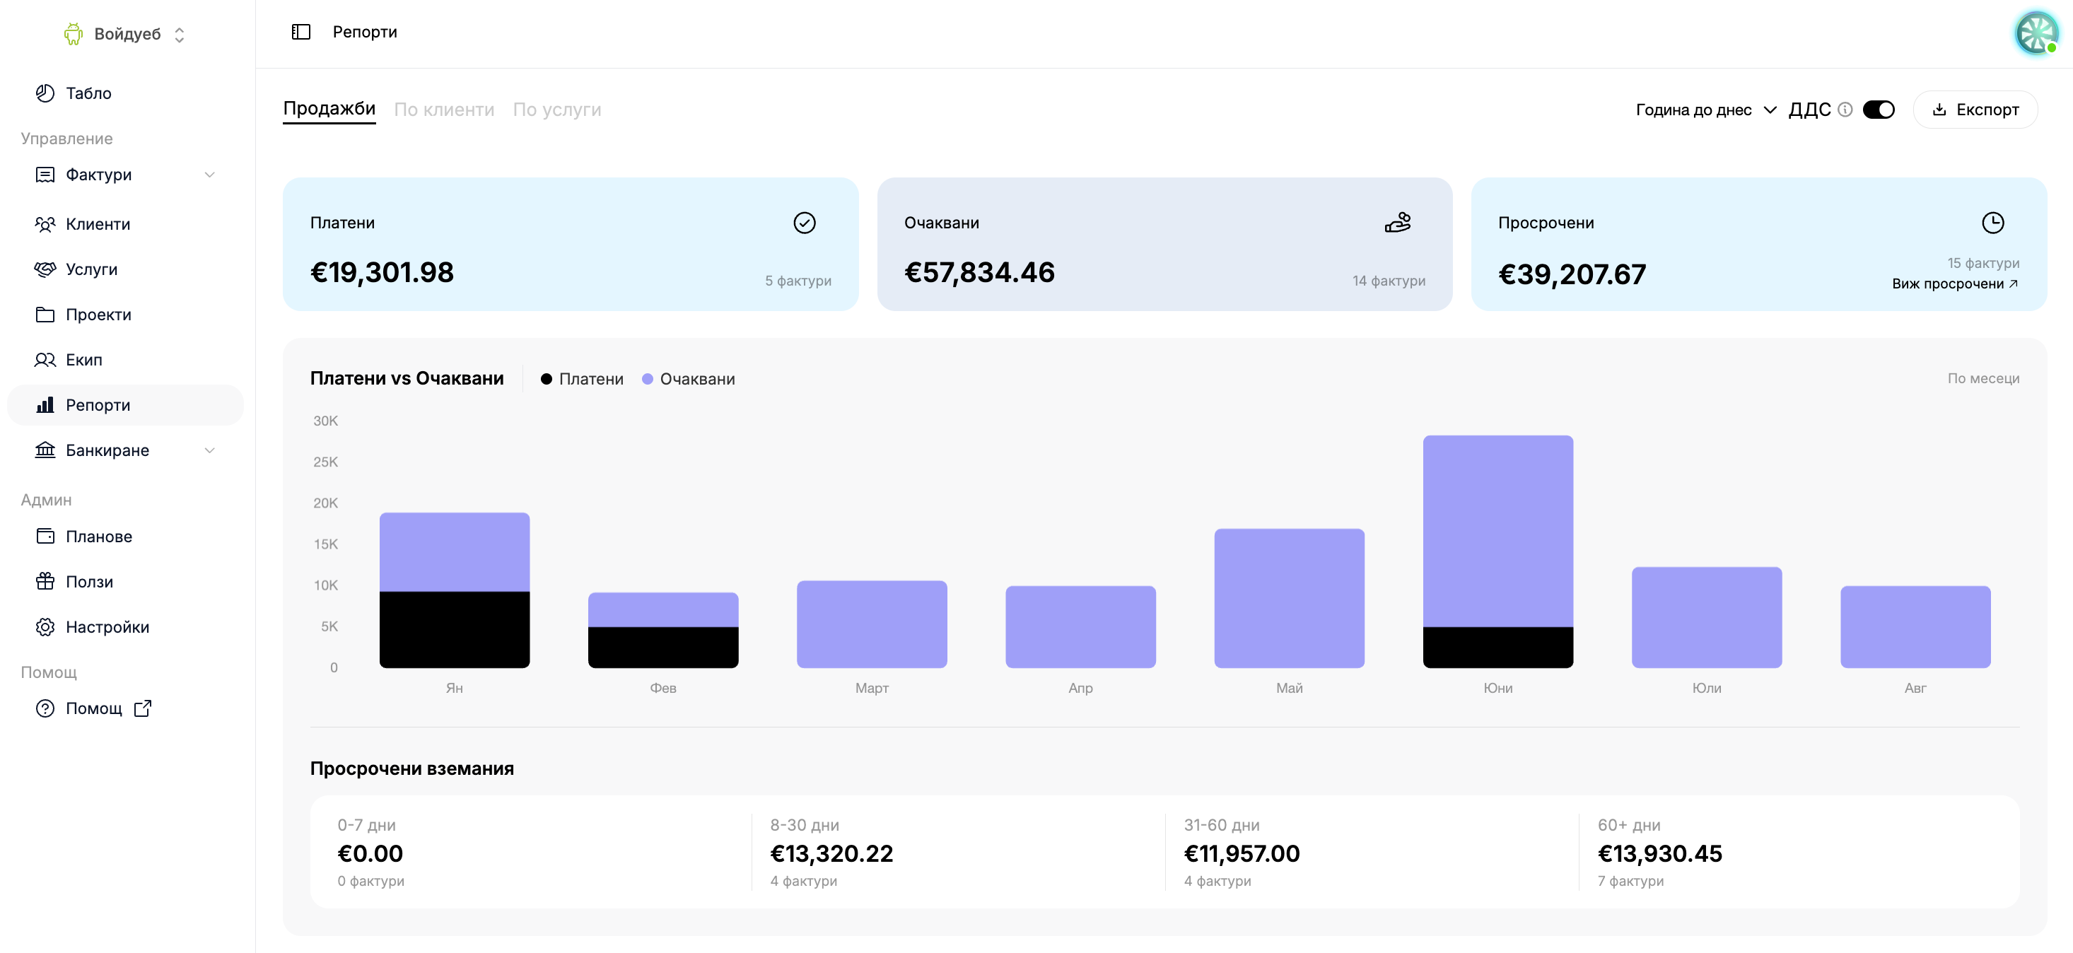Image resolution: width=2073 pixels, height=953 pixels.
Task: Click the Ян bar in the chart
Action: pyautogui.click(x=454, y=590)
